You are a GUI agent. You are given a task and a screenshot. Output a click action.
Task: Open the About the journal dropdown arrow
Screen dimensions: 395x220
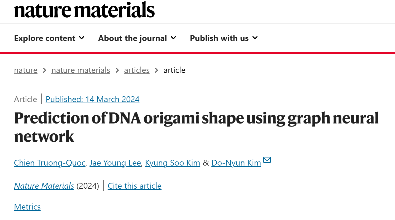point(173,38)
